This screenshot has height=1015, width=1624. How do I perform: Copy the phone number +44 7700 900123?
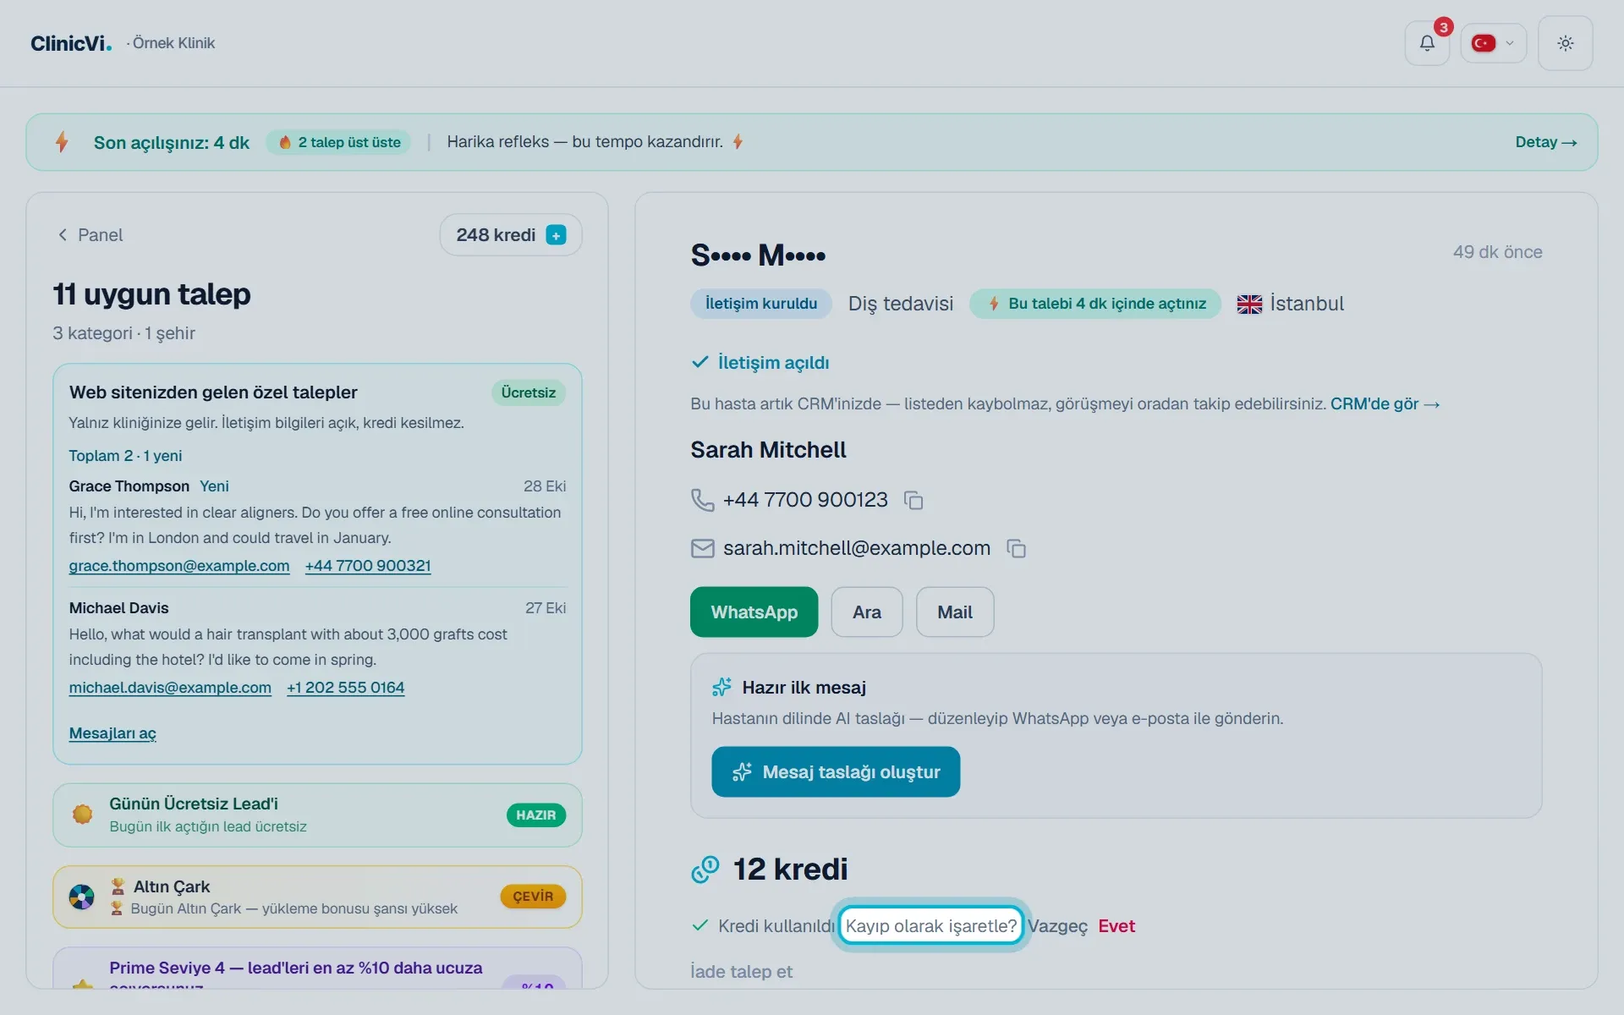913,501
